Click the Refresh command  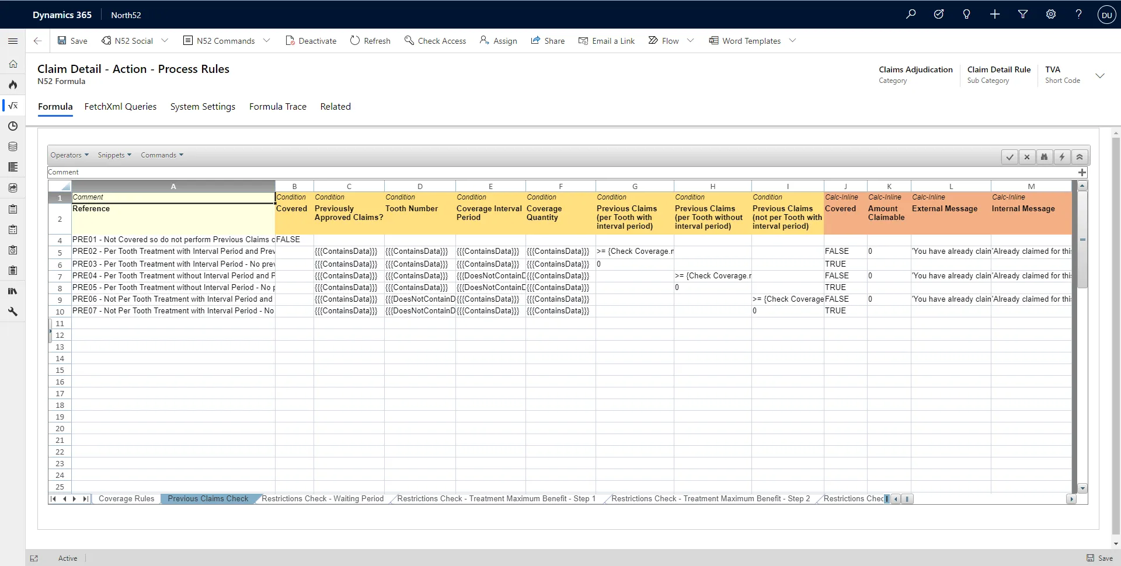(x=370, y=41)
